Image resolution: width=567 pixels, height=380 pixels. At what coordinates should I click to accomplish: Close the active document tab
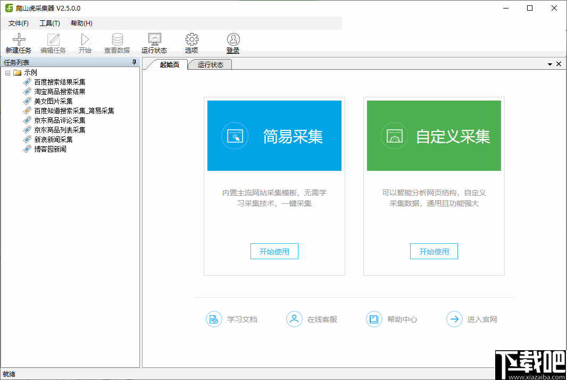pyautogui.click(x=558, y=64)
